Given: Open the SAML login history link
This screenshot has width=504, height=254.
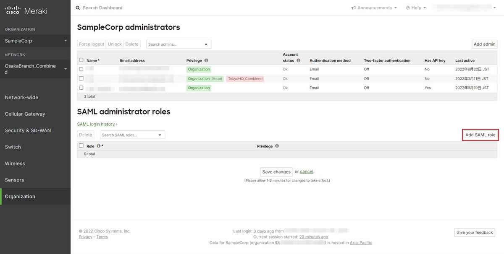Looking at the screenshot, I should click(96, 124).
